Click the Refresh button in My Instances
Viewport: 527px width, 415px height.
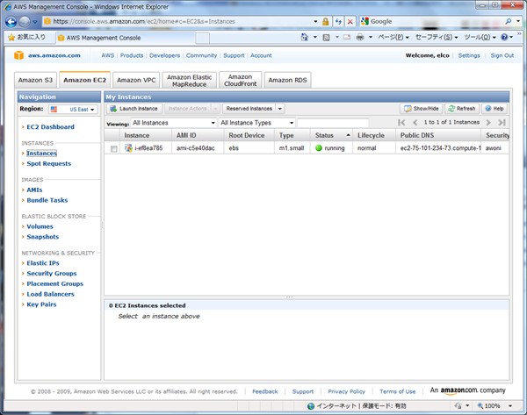coord(462,109)
